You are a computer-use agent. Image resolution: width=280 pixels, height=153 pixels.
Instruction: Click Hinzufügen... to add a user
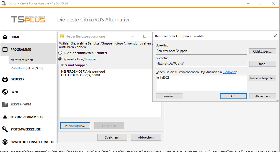pyautogui.click(x=75, y=126)
